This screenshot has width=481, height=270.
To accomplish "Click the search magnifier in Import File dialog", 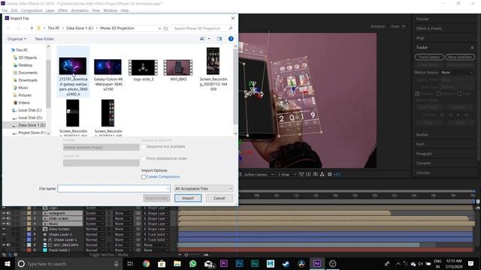I will point(231,28).
